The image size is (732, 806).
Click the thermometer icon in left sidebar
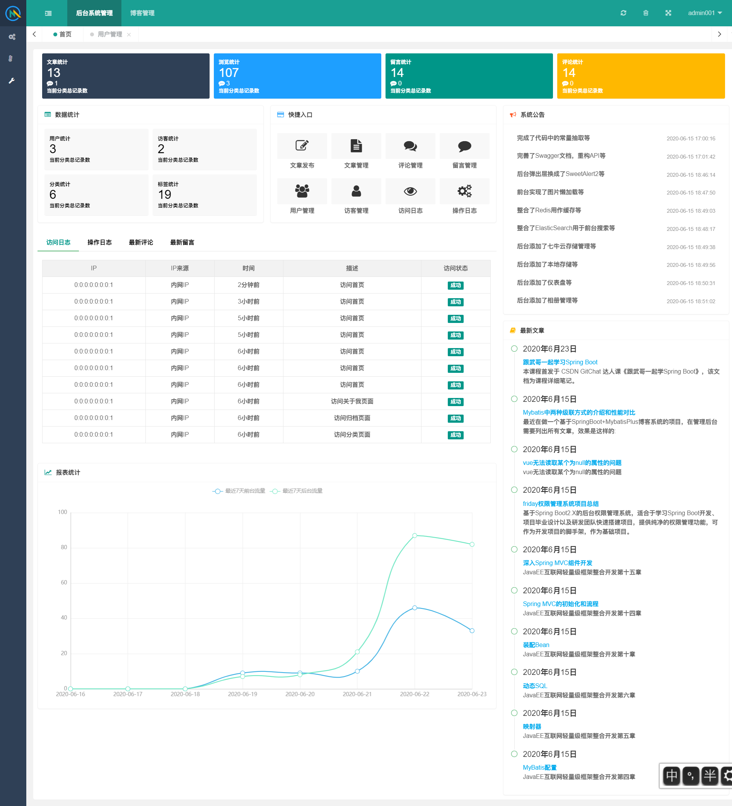click(x=11, y=58)
